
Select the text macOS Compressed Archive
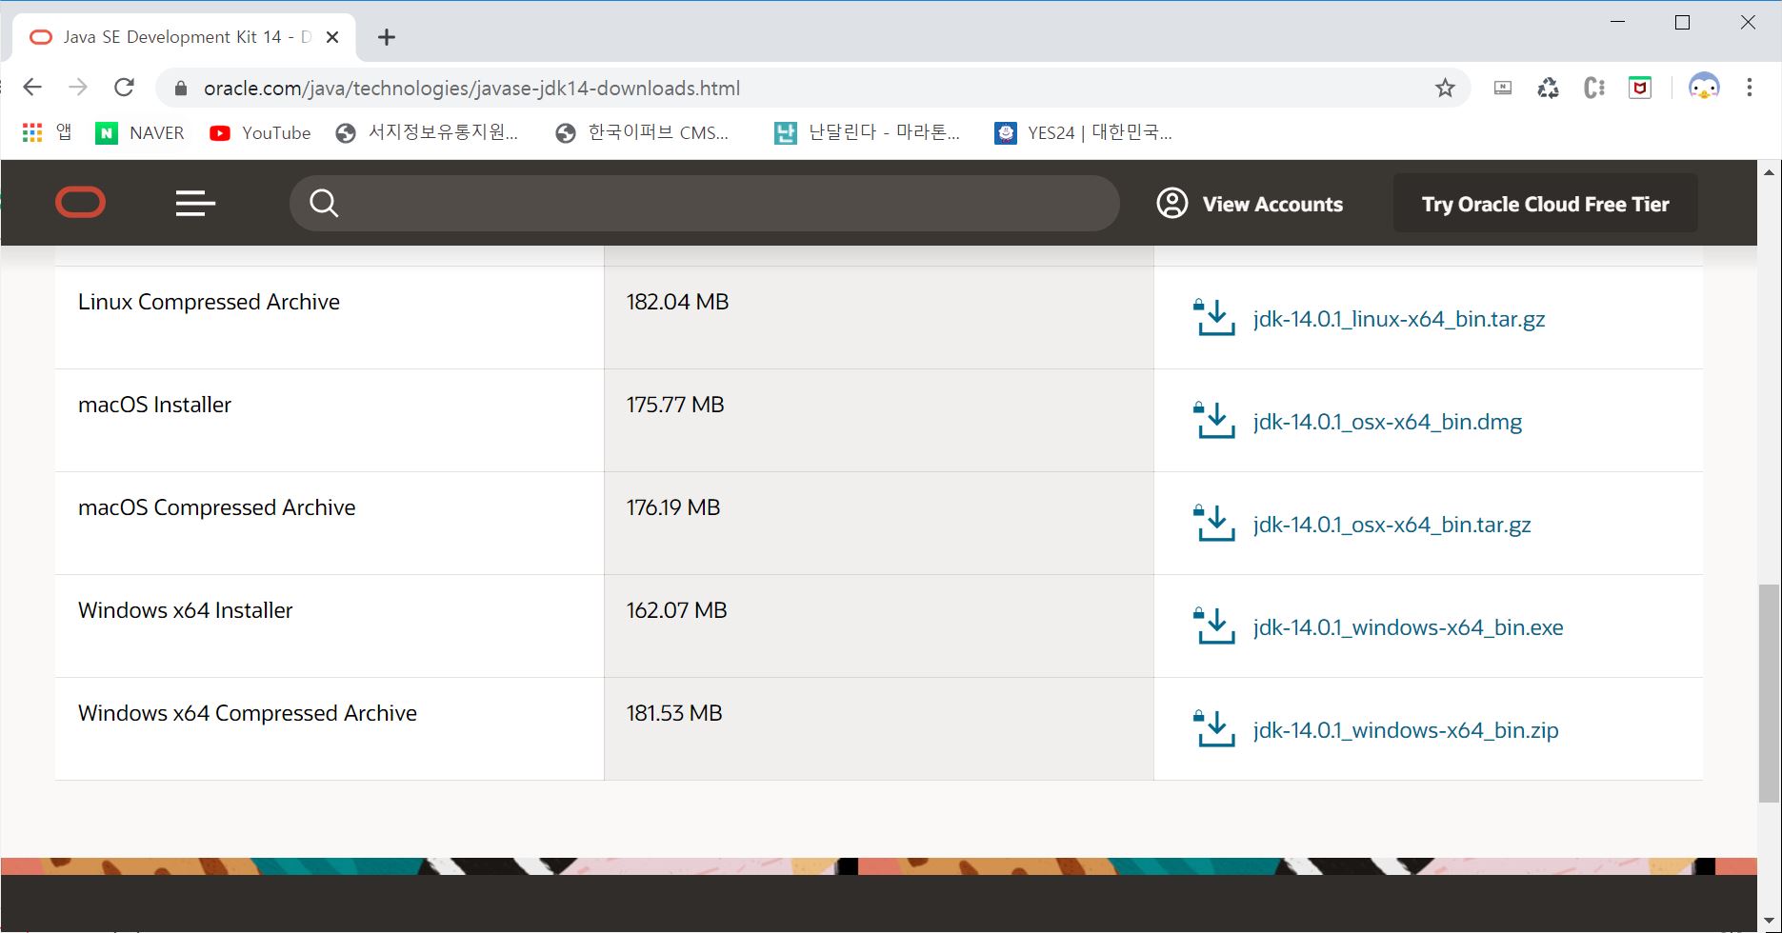pyautogui.click(x=216, y=507)
